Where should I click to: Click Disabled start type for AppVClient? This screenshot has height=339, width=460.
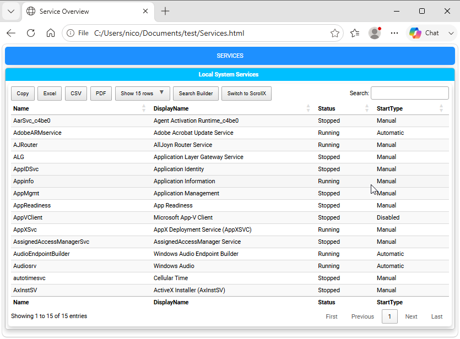[x=388, y=217]
